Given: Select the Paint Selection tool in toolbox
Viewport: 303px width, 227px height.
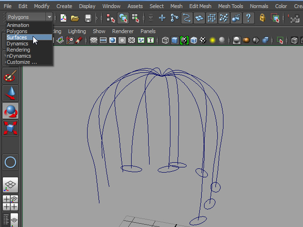Looking at the screenshot, I should pos(10,76).
